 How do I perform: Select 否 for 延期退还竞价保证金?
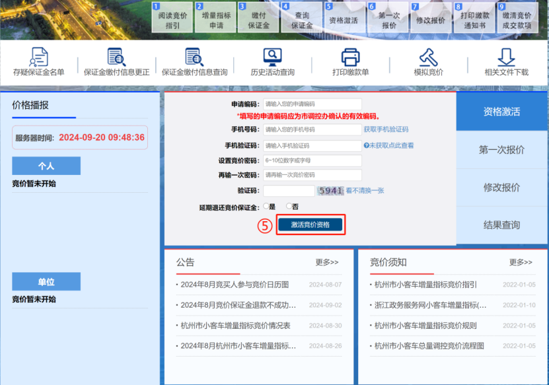pos(289,207)
